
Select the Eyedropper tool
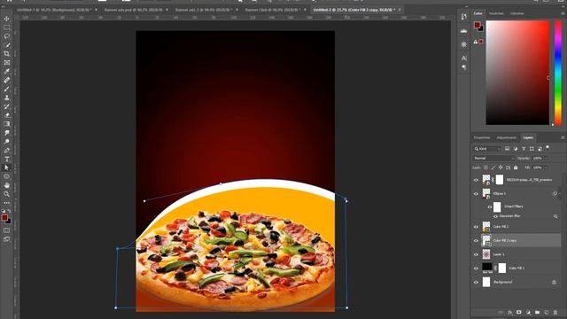coord(6,71)
